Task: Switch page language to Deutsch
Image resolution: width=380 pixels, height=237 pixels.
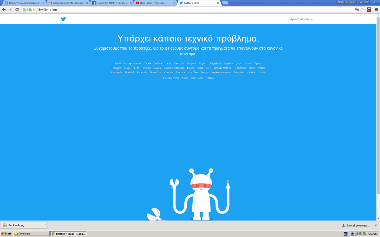Action: pyautogui.click(x=179, y=64)
